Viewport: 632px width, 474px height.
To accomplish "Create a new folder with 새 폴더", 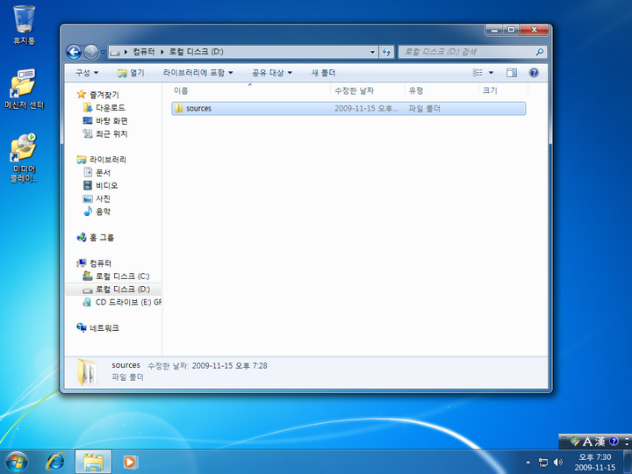I will click(323, 73).
